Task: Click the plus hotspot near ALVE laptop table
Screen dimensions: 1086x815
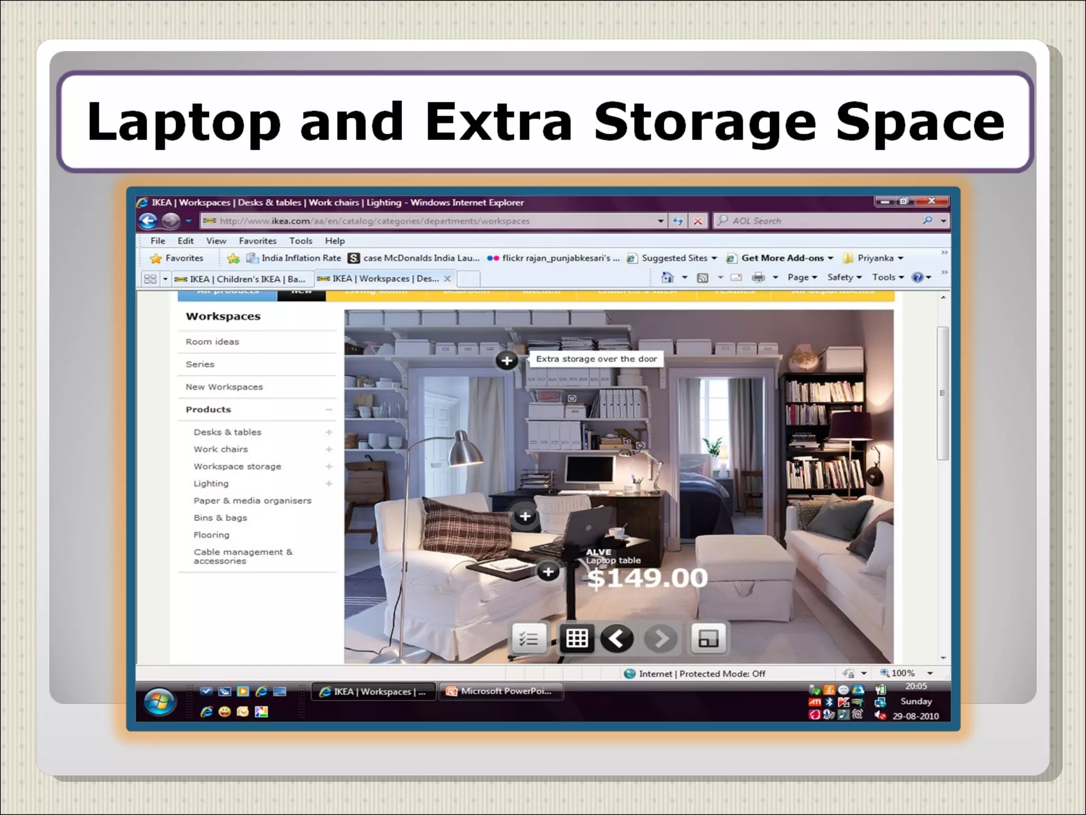Action: pos(548,571)
